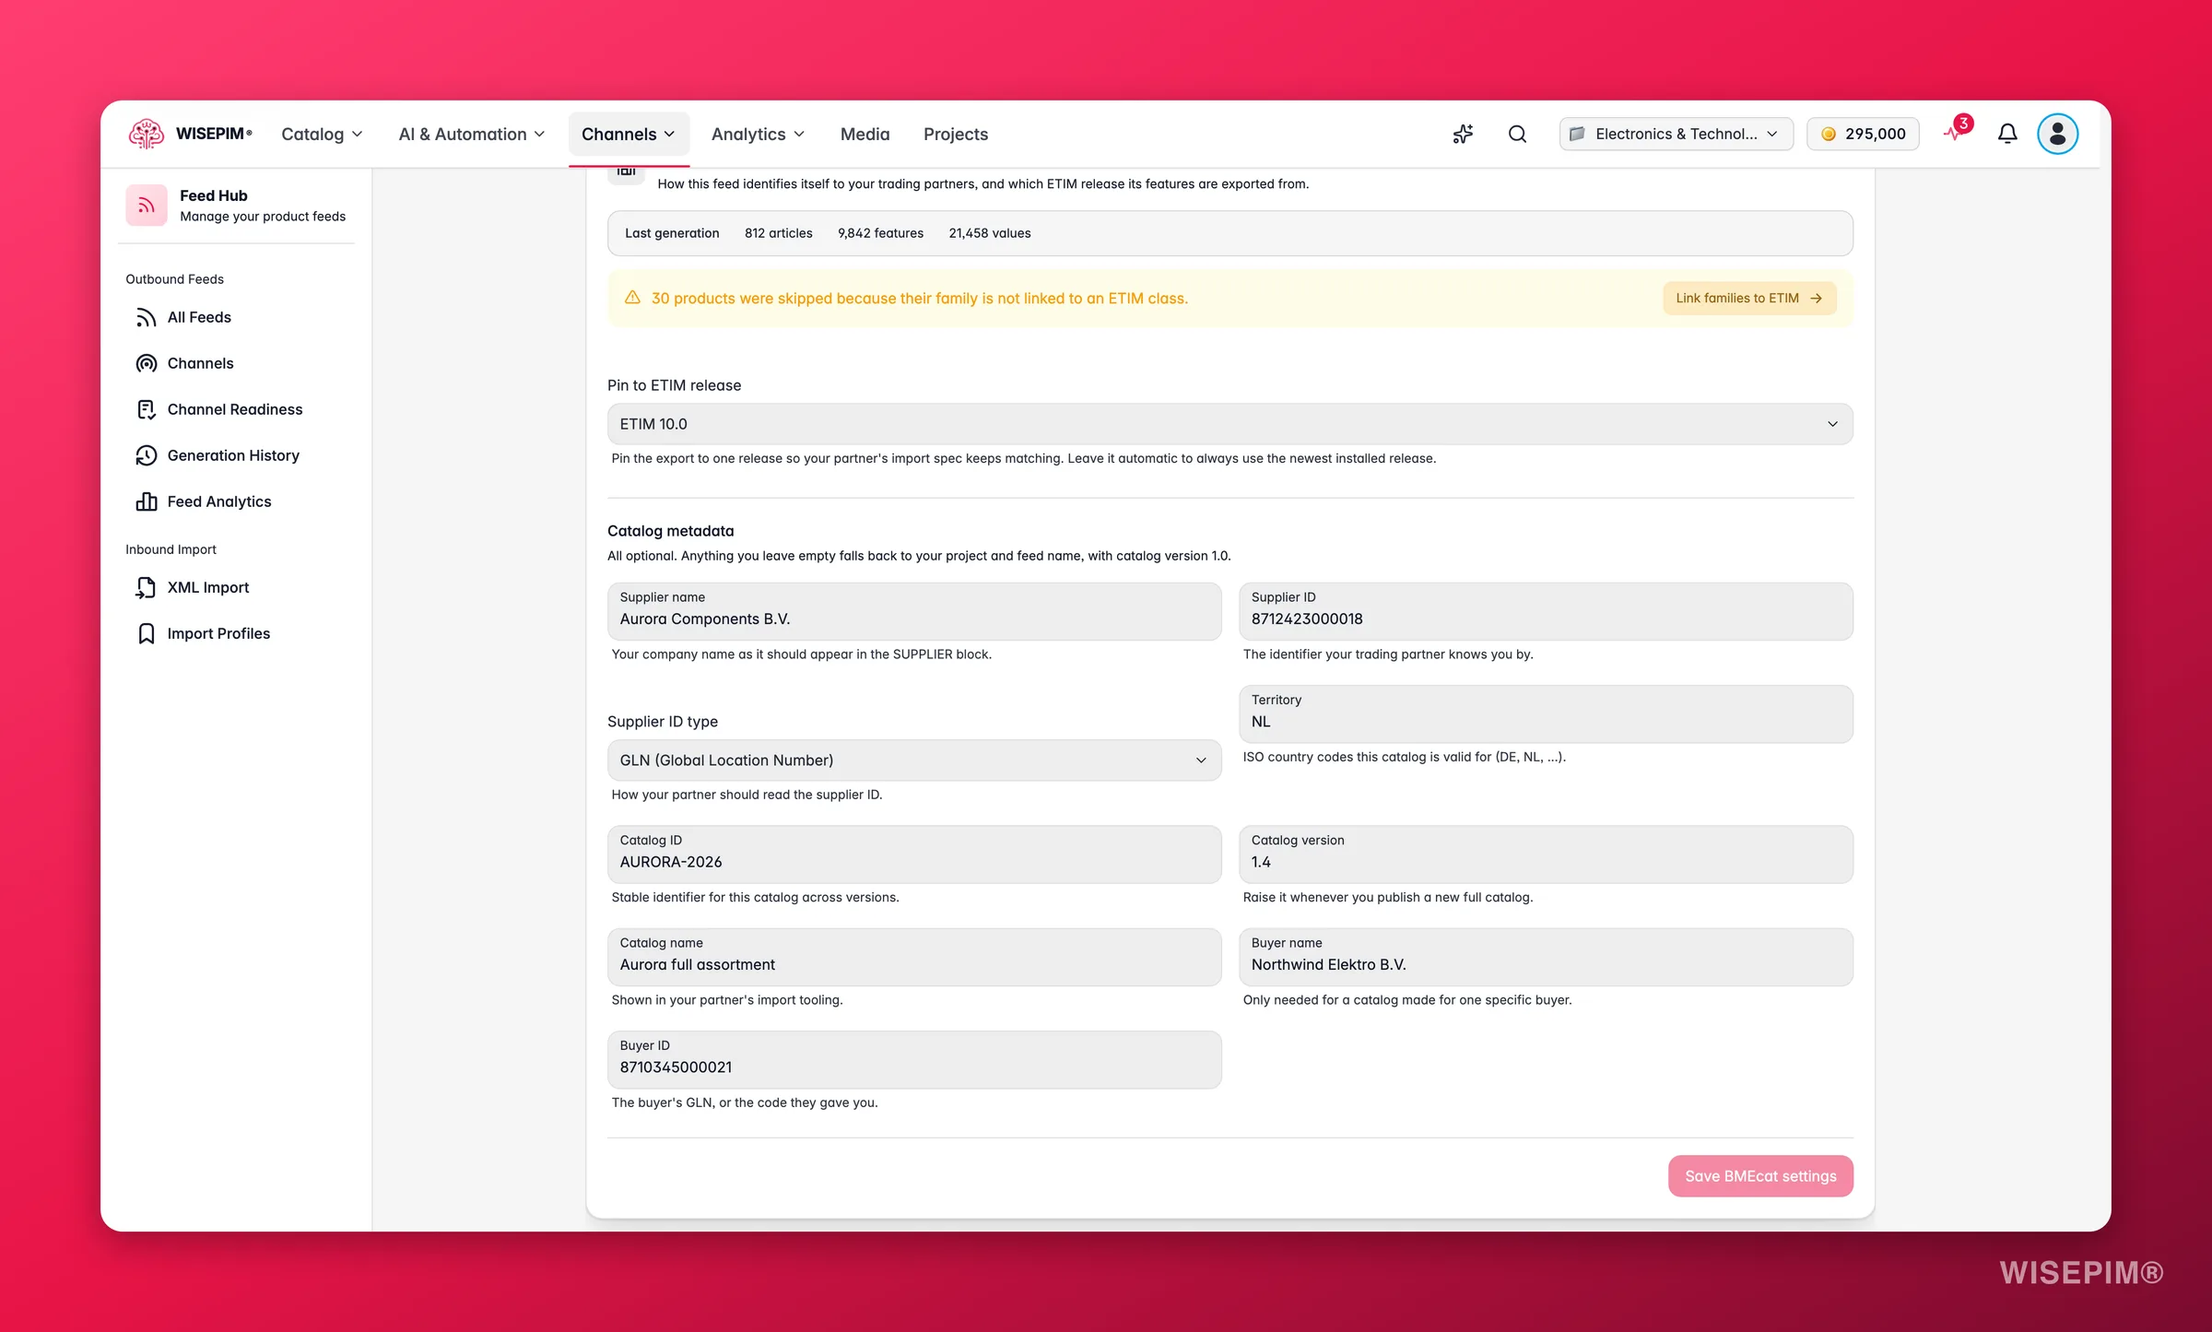
Task: Click the Generation History clock icon
Action: pos(147,455)
